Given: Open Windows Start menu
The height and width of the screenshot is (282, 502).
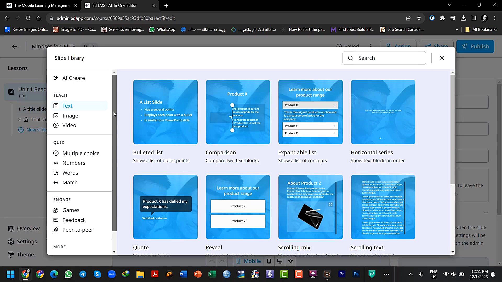Looking at the screenshot, I should (11, 274).
